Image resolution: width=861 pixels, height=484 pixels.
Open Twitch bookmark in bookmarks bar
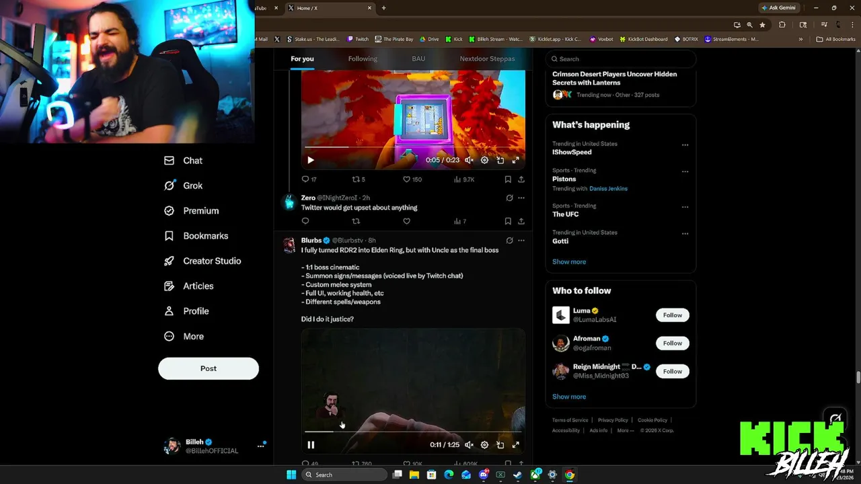358,39
